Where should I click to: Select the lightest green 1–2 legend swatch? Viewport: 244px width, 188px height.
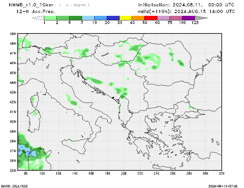(x=51, y=18)
